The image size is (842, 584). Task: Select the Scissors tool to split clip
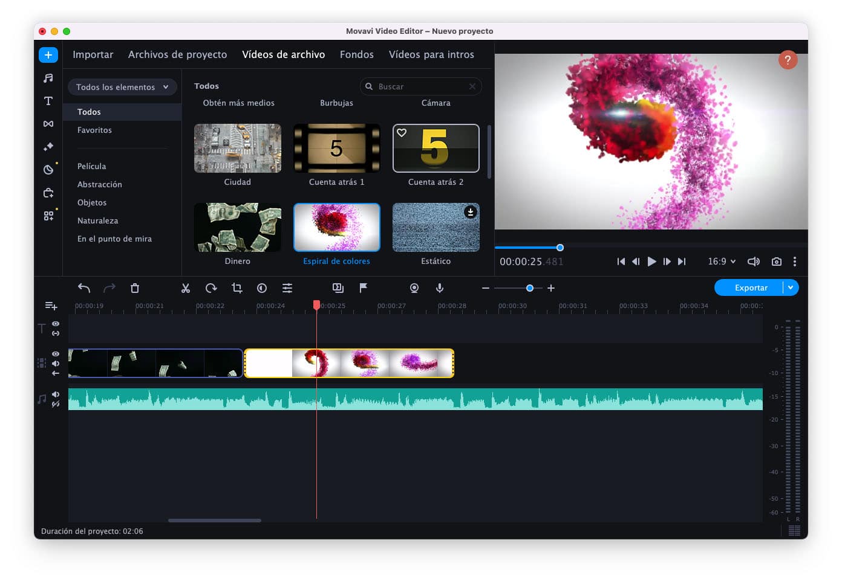(x=186, y=288)
